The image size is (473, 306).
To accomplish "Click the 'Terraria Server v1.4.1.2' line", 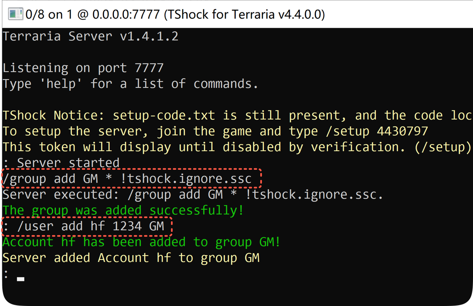I will coord(90,36).
